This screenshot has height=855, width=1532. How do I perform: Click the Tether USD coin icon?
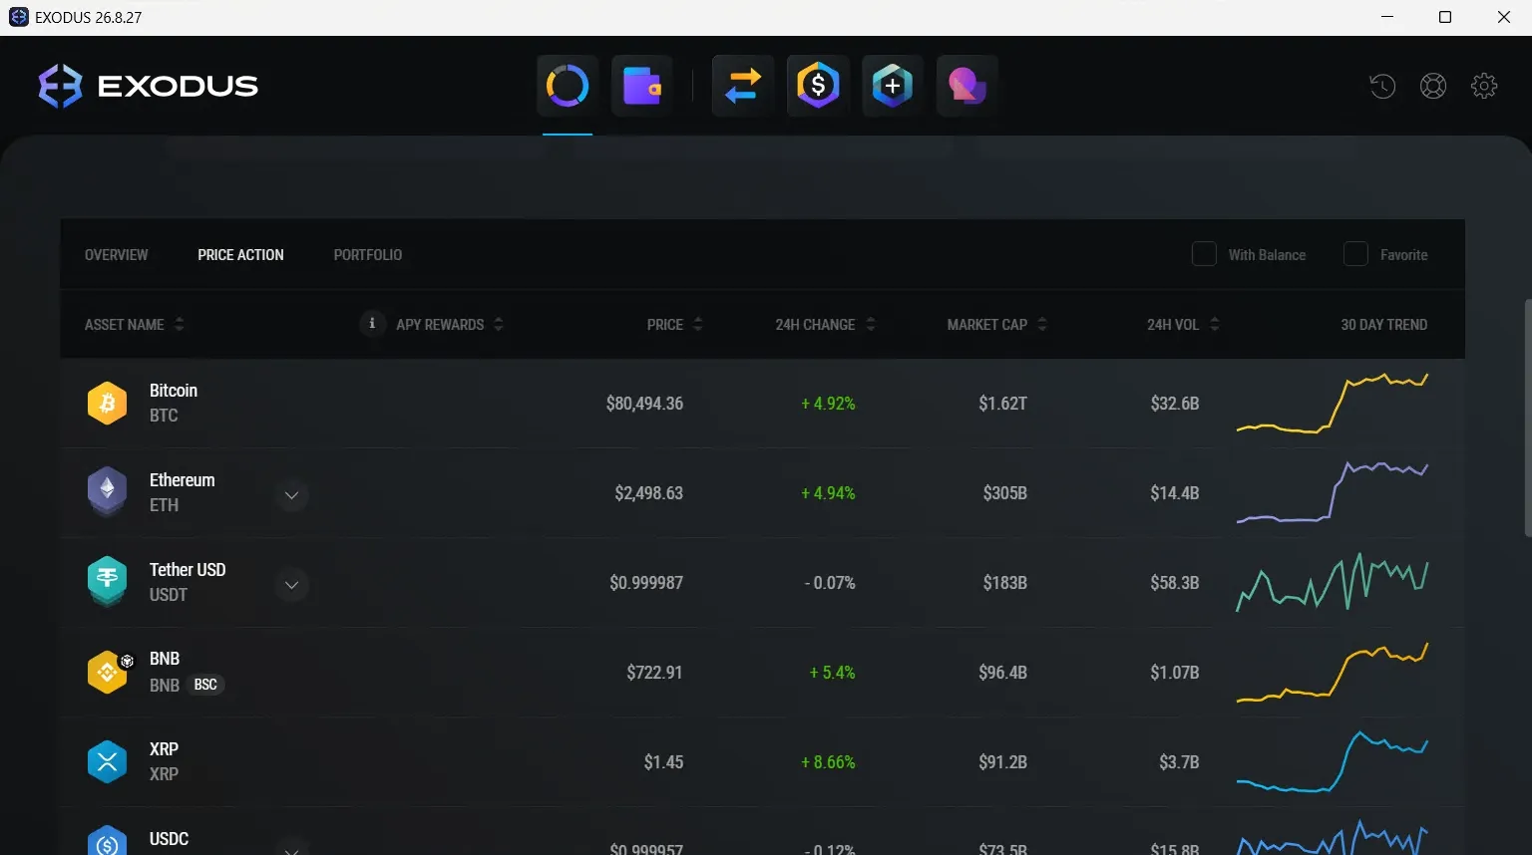107,582
